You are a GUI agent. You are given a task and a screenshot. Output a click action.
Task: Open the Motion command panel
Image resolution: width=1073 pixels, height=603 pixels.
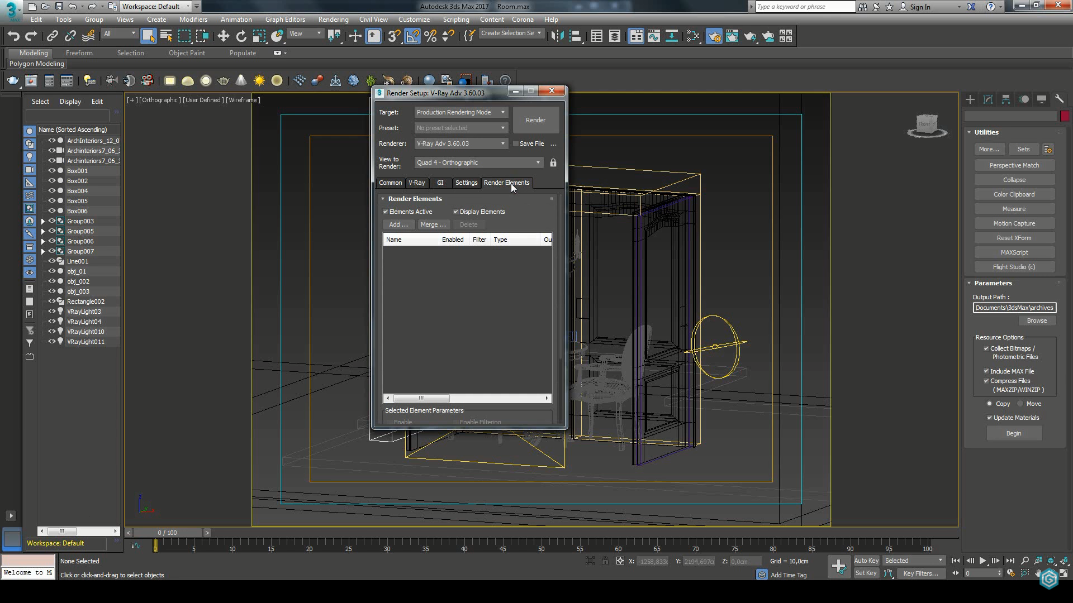pos(1024,99)
